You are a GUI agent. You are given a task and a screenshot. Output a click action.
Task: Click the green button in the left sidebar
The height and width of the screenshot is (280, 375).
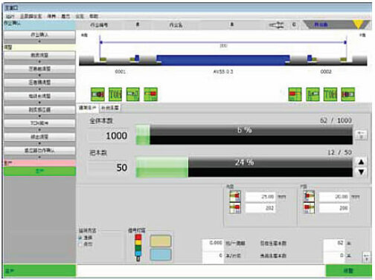pos(39,171)
